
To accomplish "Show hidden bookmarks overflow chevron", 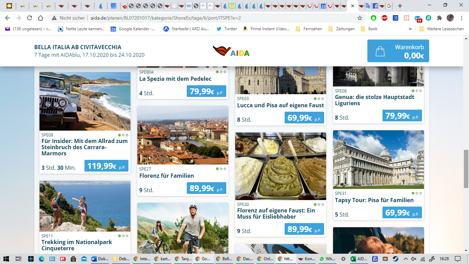I will [x=410, y=29].
